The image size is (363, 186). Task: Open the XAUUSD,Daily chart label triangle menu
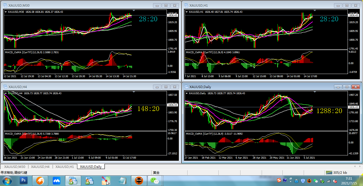[187, 93]
